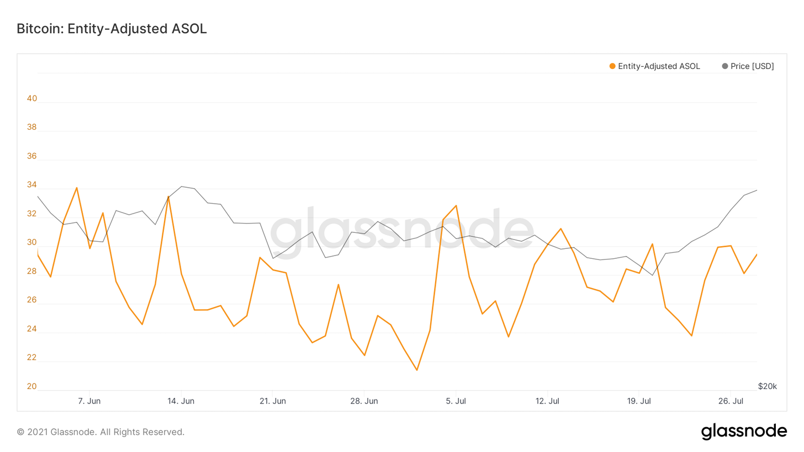Toggle the Entity-Adjusted ASOL legend label
Viewport: 804px width, 452px height.
[x=659, y=66]
